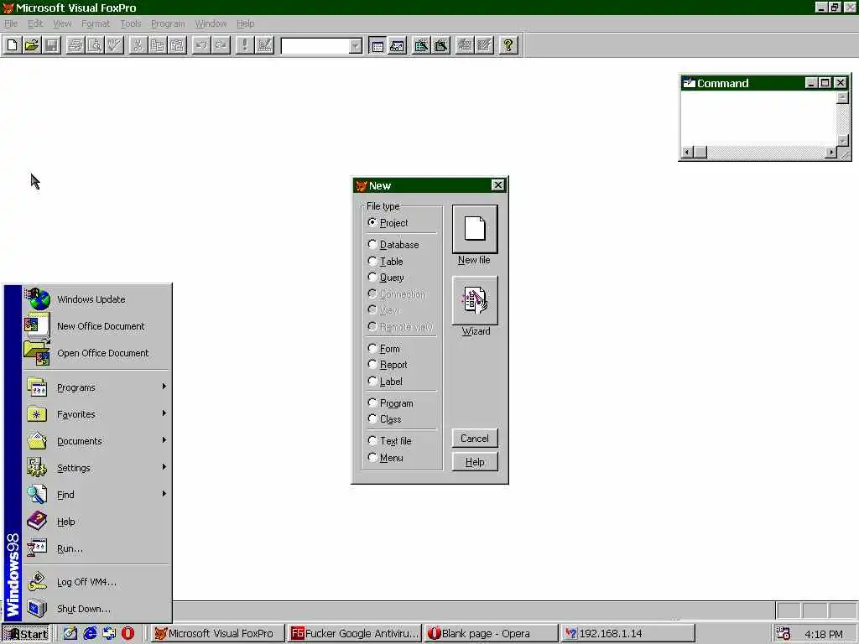Viewport: 859px width, 644px height.
Task: Open the View menu
Action: [62, 23]
